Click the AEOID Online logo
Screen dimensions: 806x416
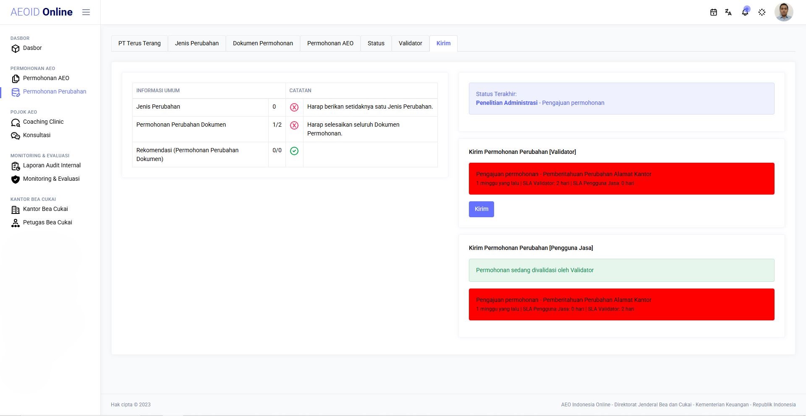click(42, 12)
